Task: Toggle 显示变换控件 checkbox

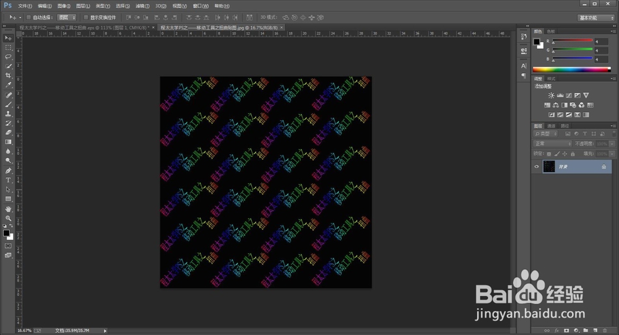Action: tap(85, 17)
